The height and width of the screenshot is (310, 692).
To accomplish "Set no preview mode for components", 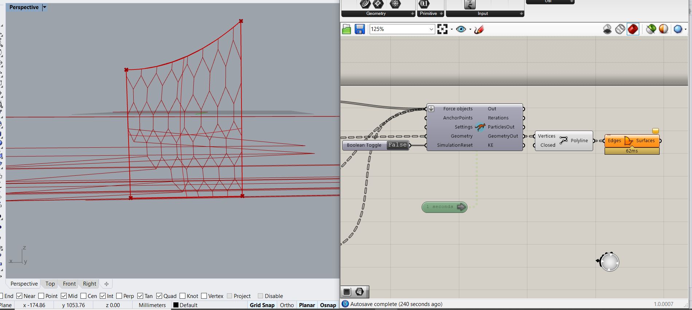I will 608,29.
